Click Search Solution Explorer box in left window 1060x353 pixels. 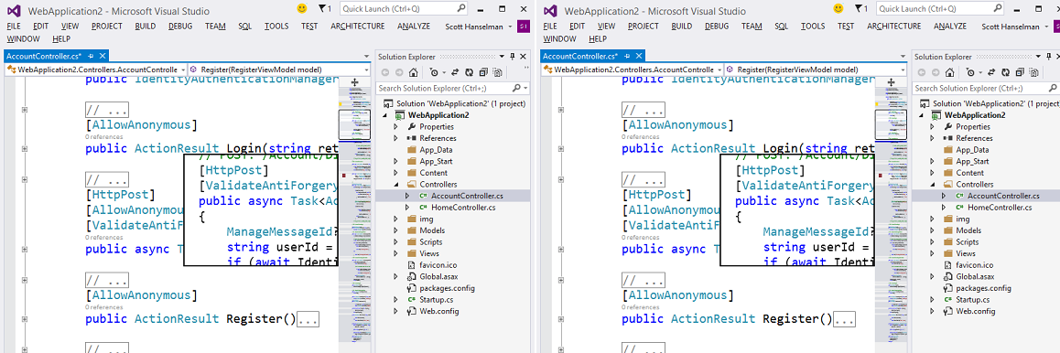pos(453,88)
